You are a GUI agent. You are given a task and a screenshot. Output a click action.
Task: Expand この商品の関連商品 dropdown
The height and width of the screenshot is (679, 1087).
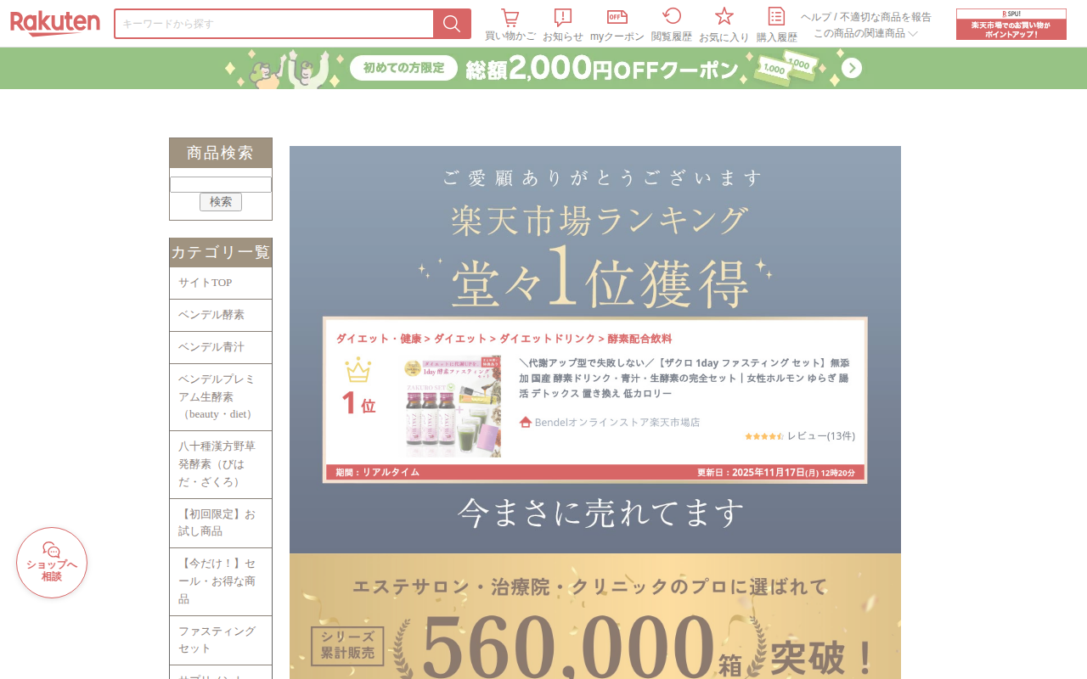click(866, 33)
